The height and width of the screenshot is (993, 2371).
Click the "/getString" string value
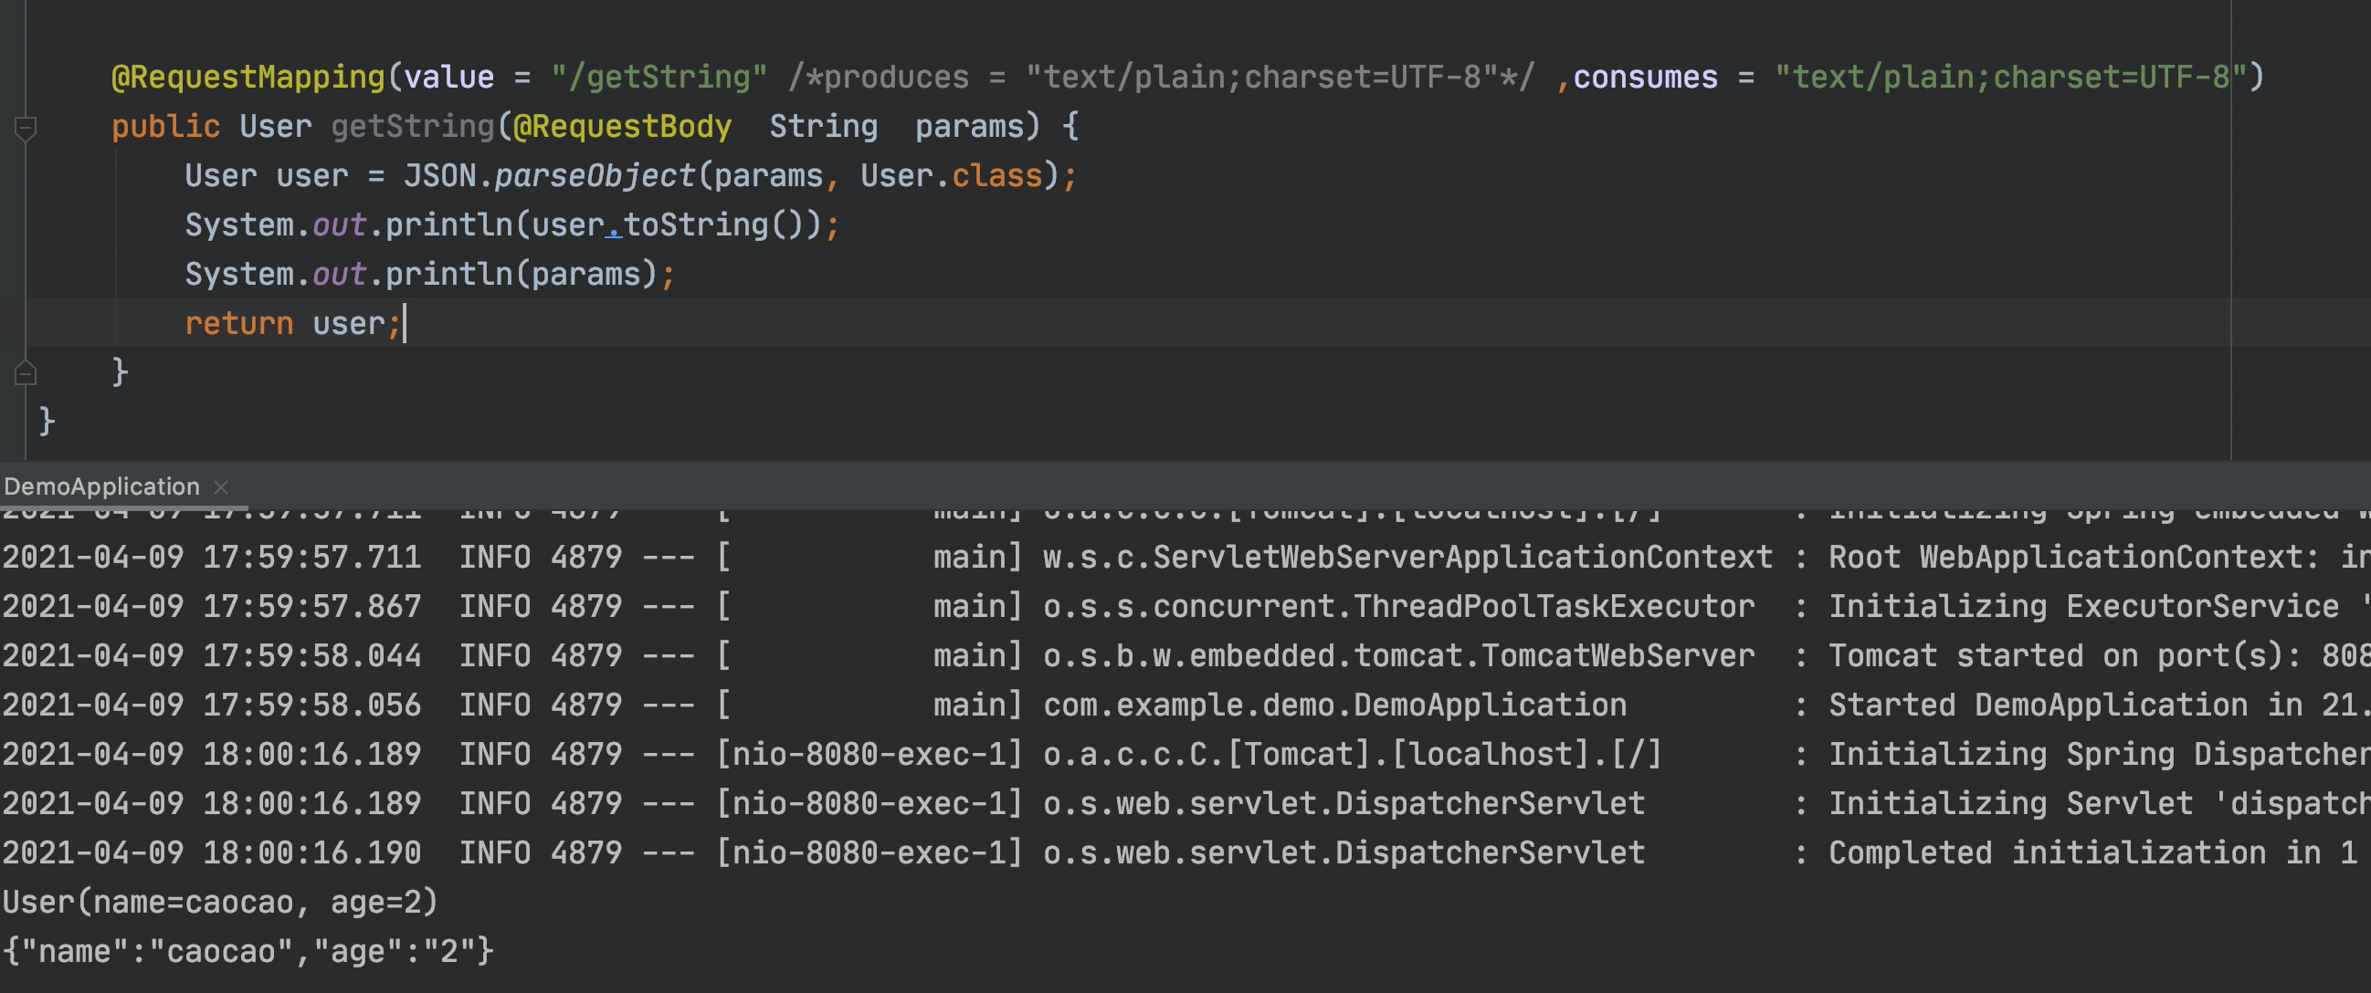[x=659, y=78]
